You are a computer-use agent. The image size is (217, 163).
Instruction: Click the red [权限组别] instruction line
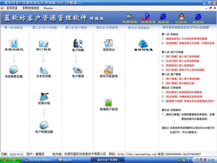click(178, 65)
